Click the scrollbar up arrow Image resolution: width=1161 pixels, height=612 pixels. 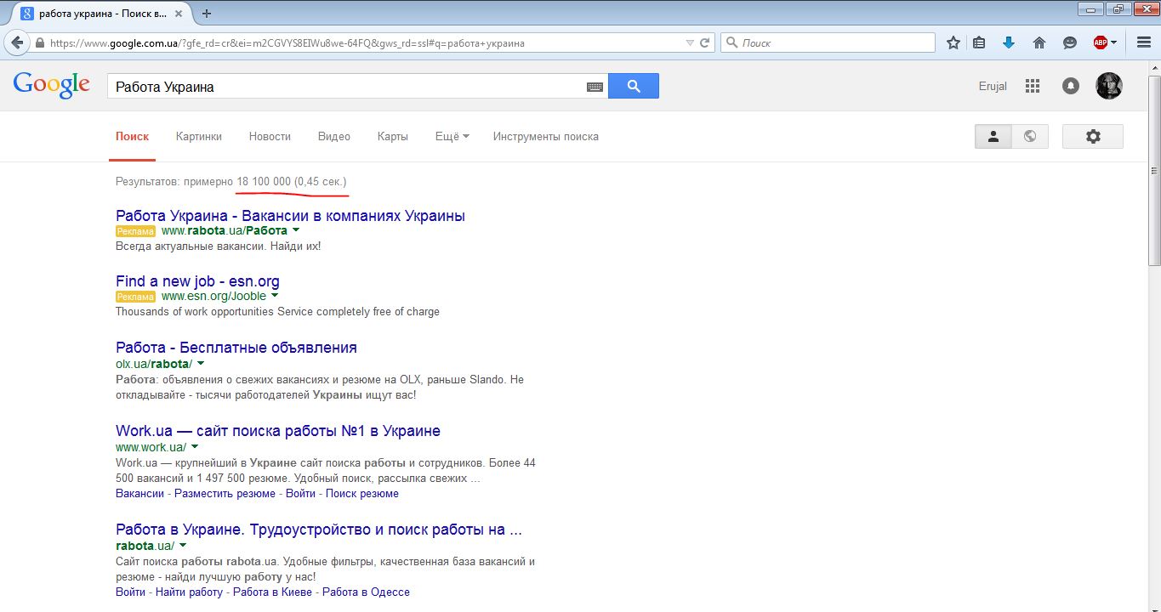point(1154,66)
